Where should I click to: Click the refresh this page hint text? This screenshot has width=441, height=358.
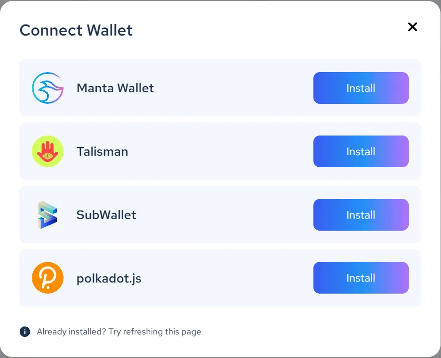118,332
